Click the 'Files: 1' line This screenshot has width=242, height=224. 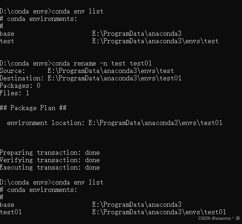(14, 93)
